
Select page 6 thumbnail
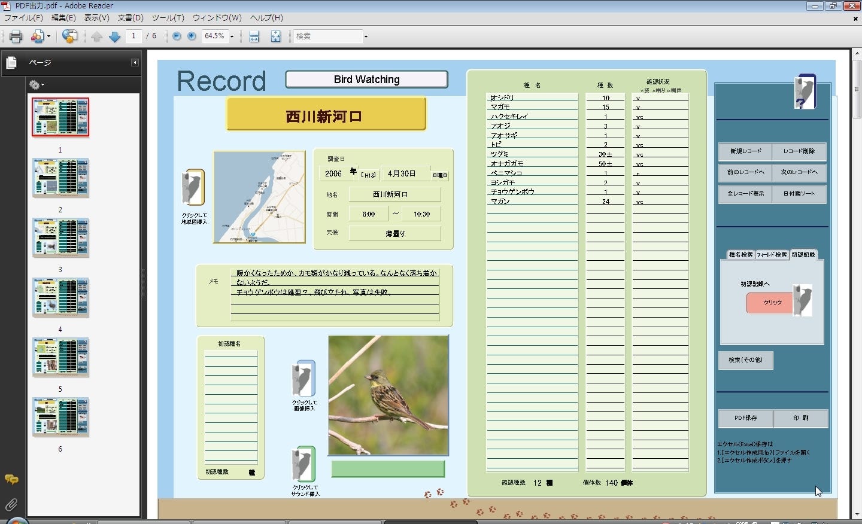pyautogui.click(x=60, y=417)
